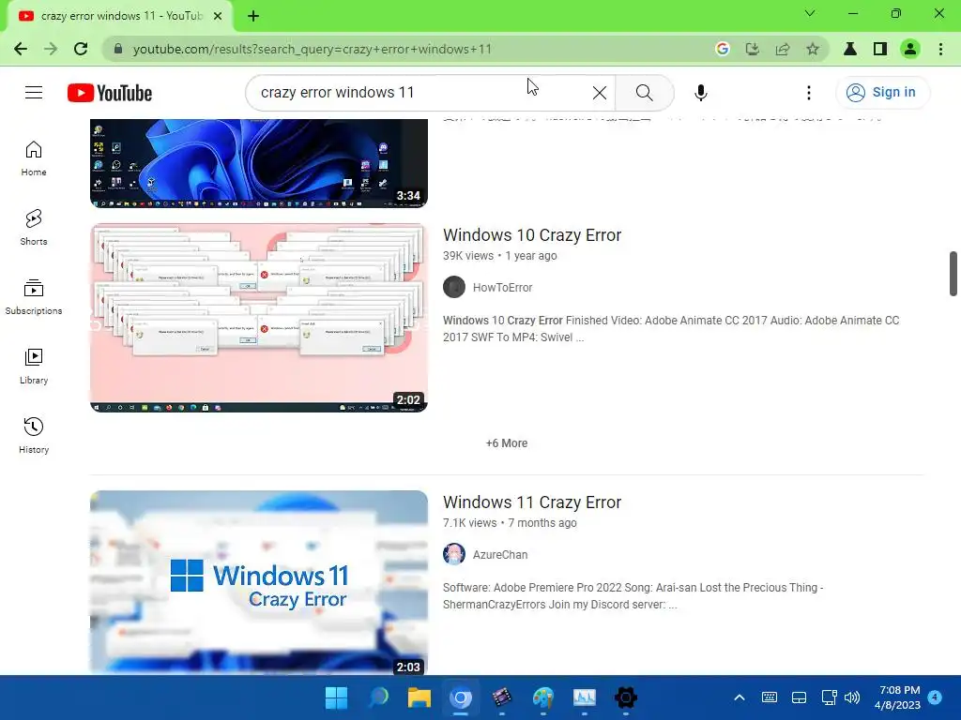961x720 pixels.
Task: Open the HowToError channel name
Action: (x=503, y=287)
